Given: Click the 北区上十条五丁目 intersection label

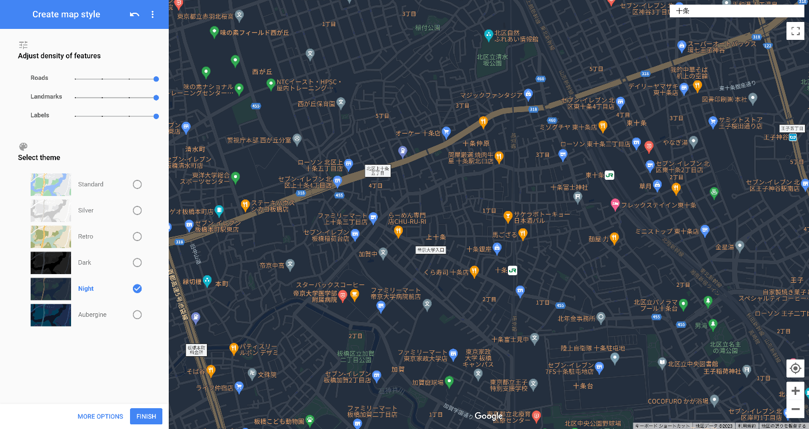Looking at the screenshot, I should pyautogui.click(x=378, y=171).
